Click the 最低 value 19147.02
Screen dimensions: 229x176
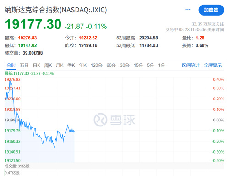27,45
